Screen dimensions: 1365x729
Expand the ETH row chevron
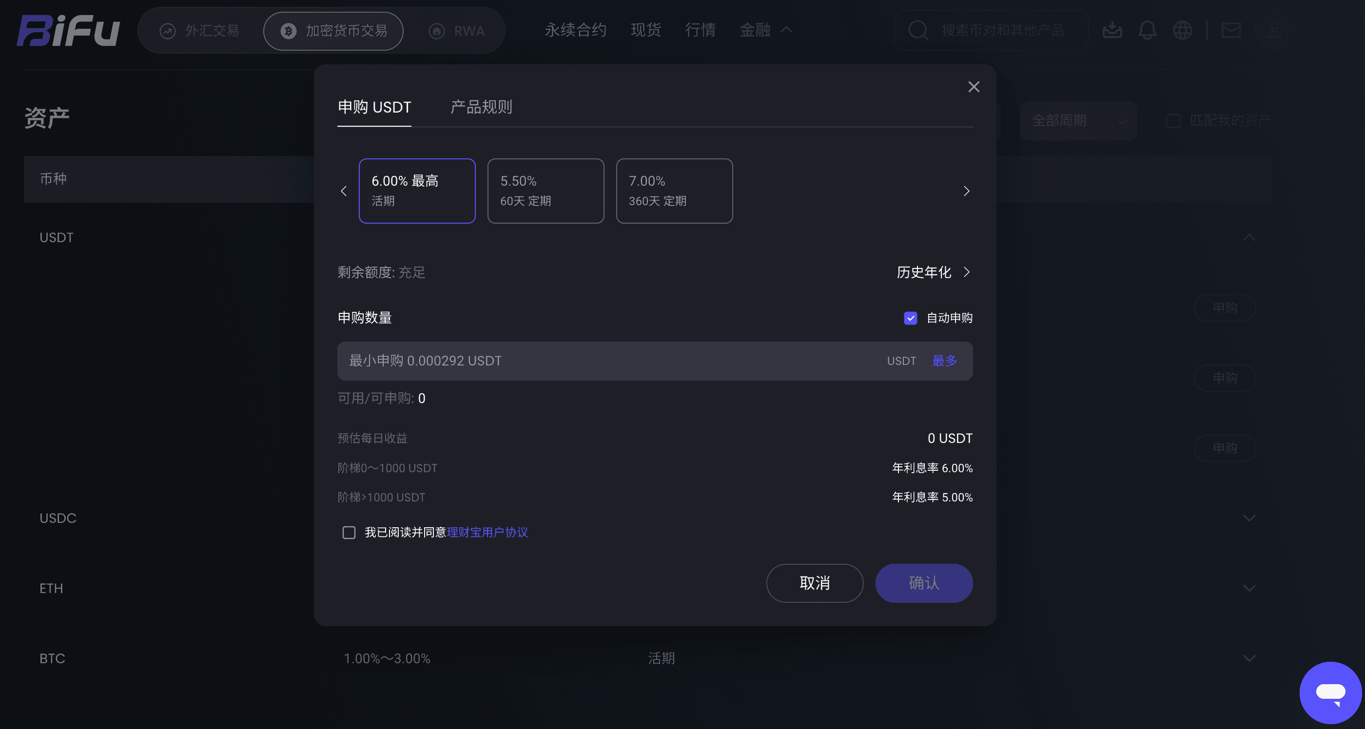[x=1249, y=589]
